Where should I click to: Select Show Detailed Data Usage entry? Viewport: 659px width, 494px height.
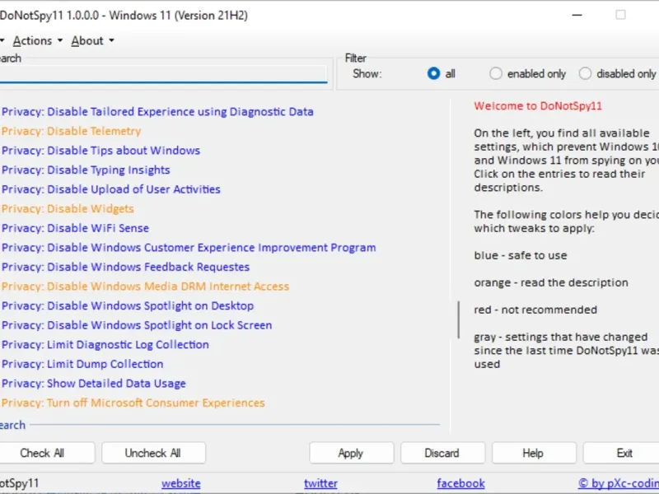point(93,383)
